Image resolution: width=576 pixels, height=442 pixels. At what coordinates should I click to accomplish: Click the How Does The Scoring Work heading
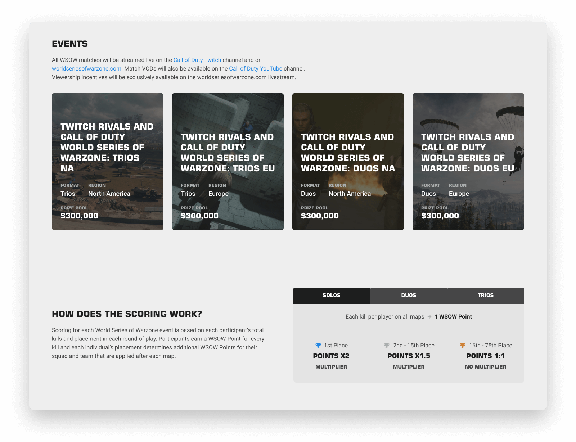[127, 314]
